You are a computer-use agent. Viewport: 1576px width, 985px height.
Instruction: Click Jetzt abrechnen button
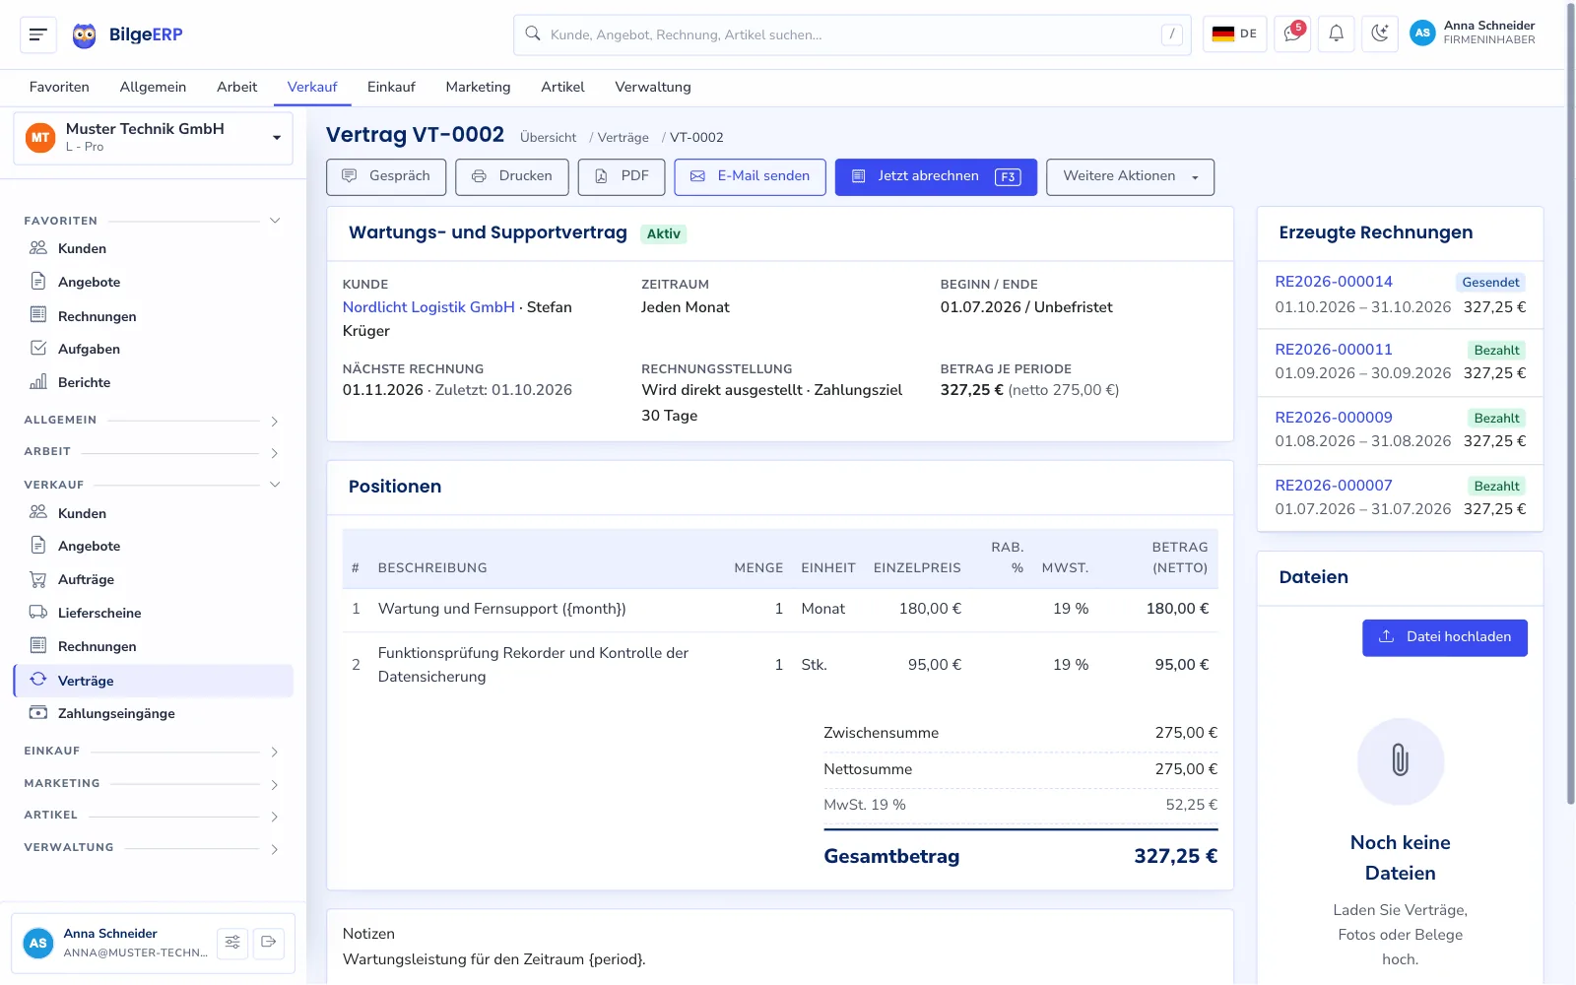click(x=936, y=177)
